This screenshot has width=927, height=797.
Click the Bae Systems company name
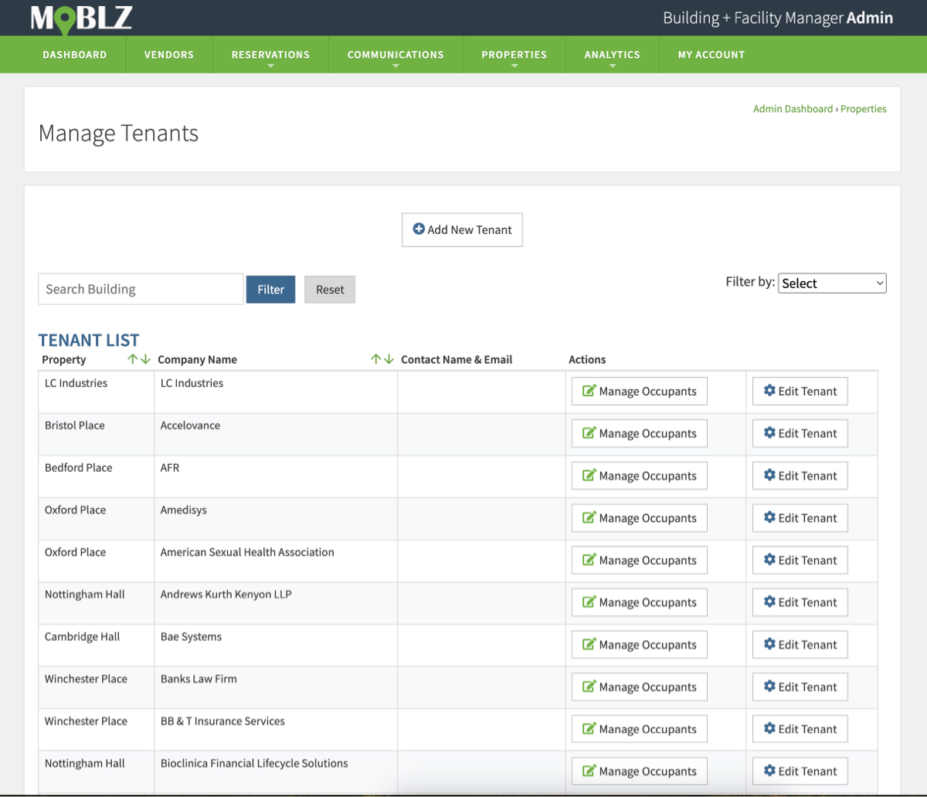click(191, 637)
